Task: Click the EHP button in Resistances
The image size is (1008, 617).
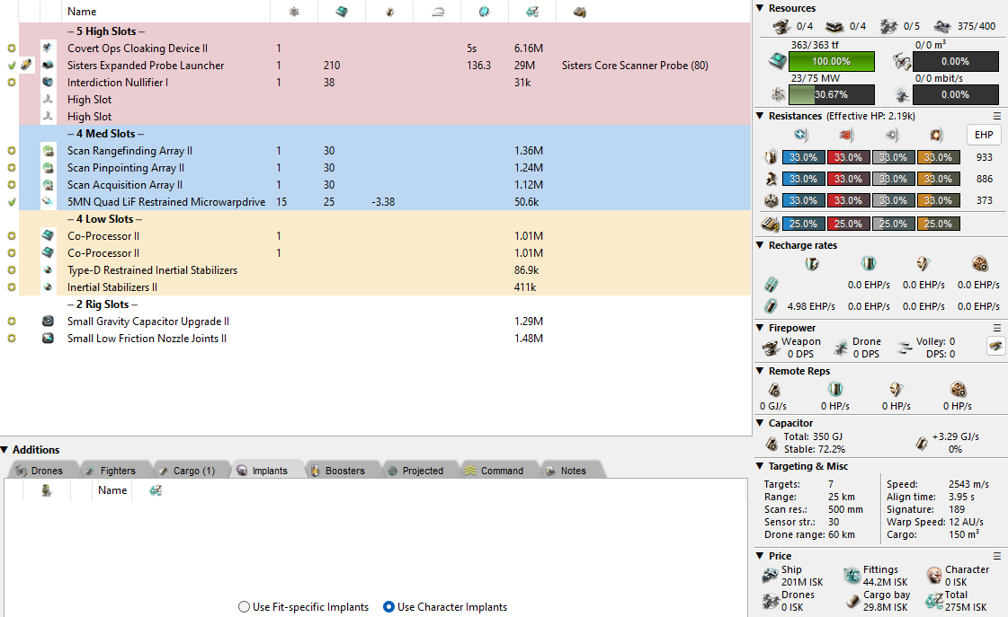Action: [984, 135]
